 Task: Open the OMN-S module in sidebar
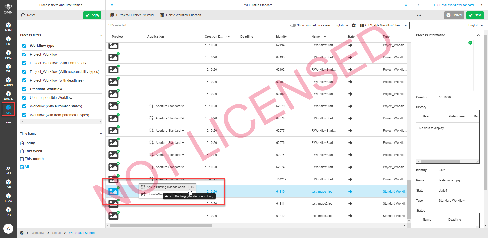[x=8, y=95]
